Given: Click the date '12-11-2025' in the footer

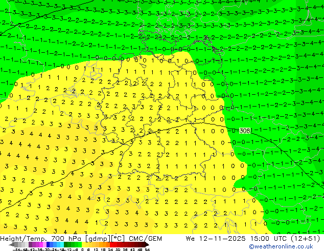Looking at the screenshot, I should pos(222,239).
